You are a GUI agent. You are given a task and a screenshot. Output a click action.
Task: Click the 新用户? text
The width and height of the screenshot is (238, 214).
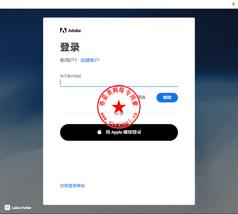68,60
